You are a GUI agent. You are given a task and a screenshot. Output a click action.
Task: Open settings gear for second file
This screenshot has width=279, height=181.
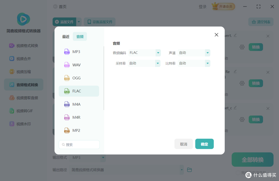coord(242,83)
